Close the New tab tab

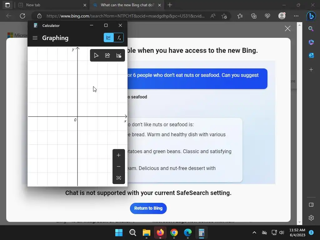85,5
